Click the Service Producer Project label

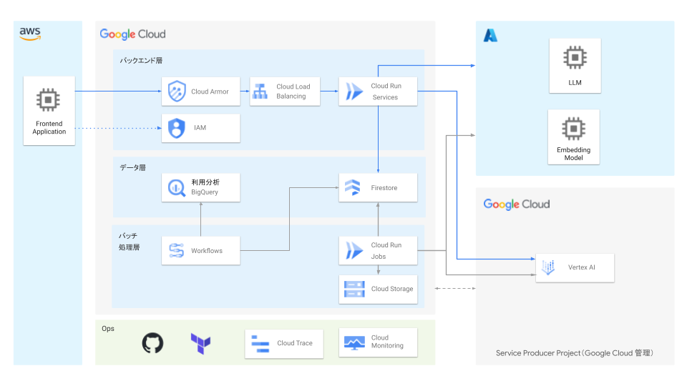coord(575,353)
